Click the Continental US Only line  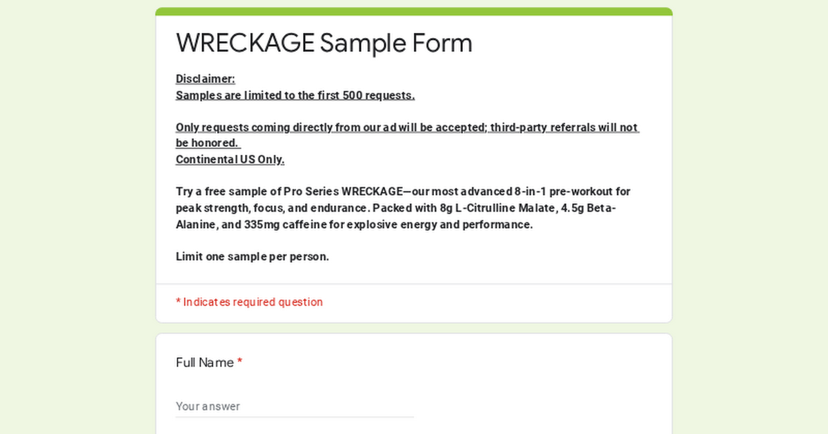coord(230,159)
